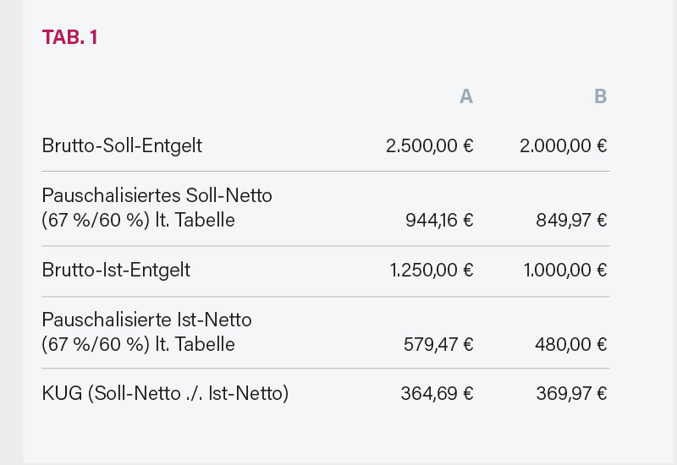The image size is (677, 465).
Task: Select the 480,00 € cell
Action: 571,345
